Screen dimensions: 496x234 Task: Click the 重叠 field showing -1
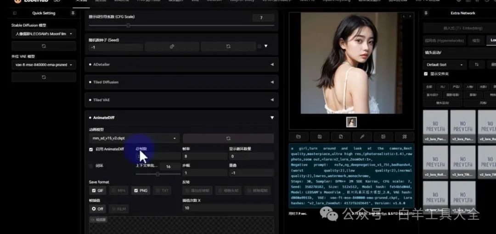(252, 173)
